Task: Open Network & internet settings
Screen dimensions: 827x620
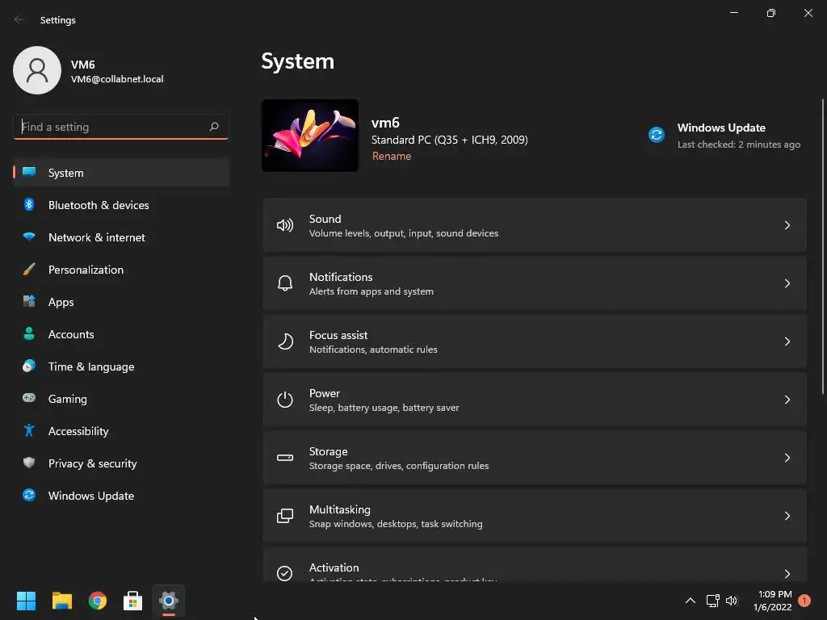Action: pos(121,237)
